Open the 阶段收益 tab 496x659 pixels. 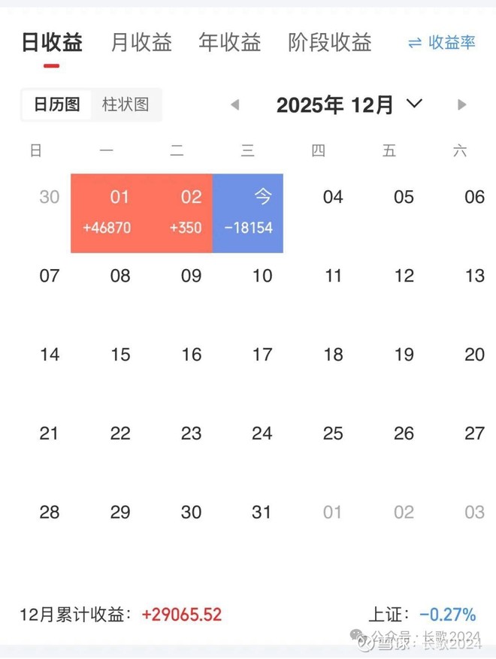[330, 43]
